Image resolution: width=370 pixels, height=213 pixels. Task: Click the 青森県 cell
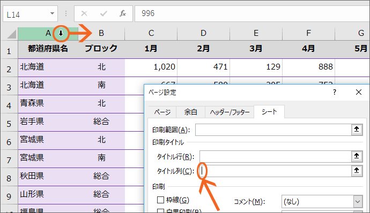[48, 104]
